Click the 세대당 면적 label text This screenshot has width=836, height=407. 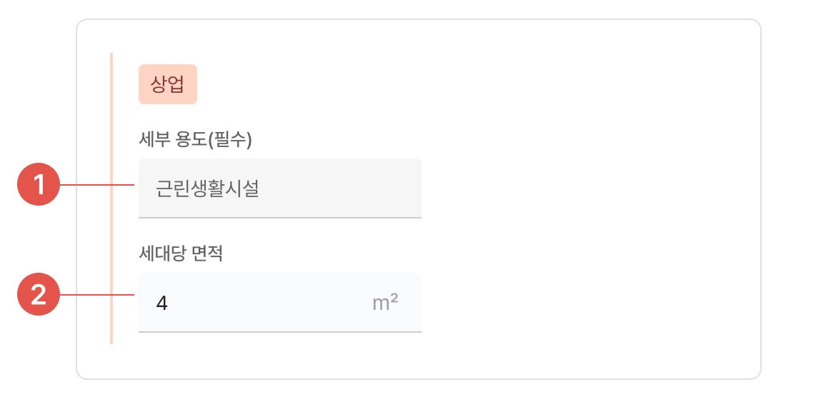pyautogui.click(x=180, y=253)
